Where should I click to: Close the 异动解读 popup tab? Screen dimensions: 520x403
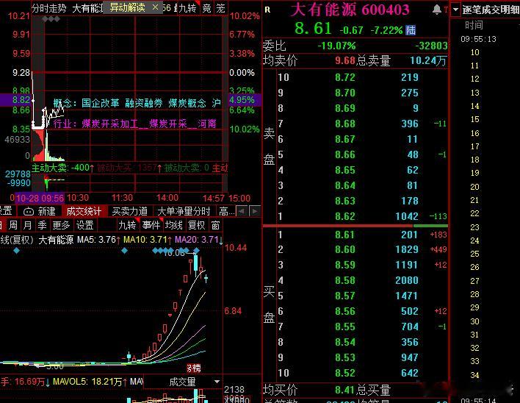155,7
